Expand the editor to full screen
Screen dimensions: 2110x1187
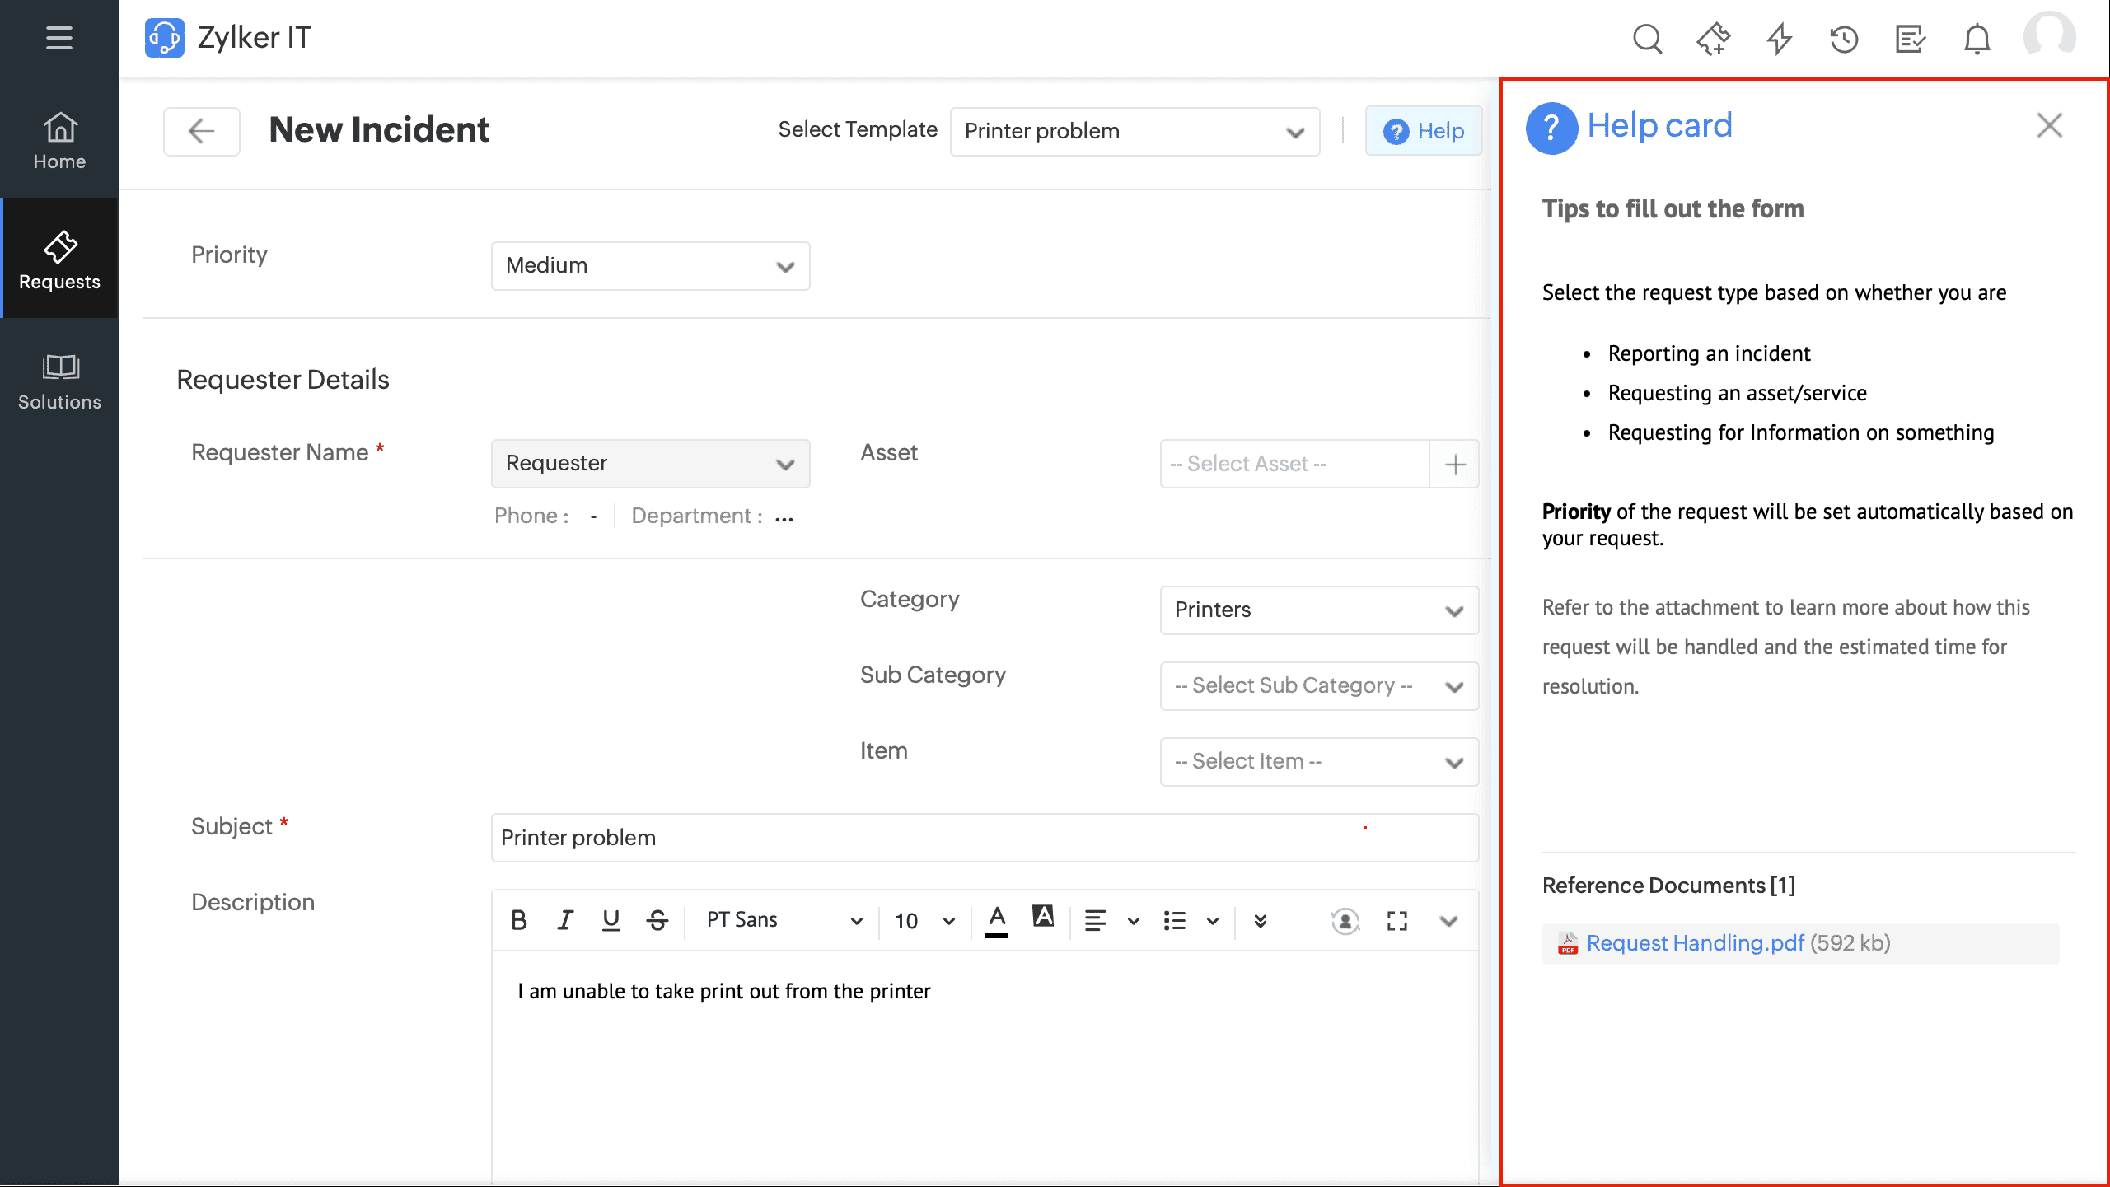coord(1397,921)
